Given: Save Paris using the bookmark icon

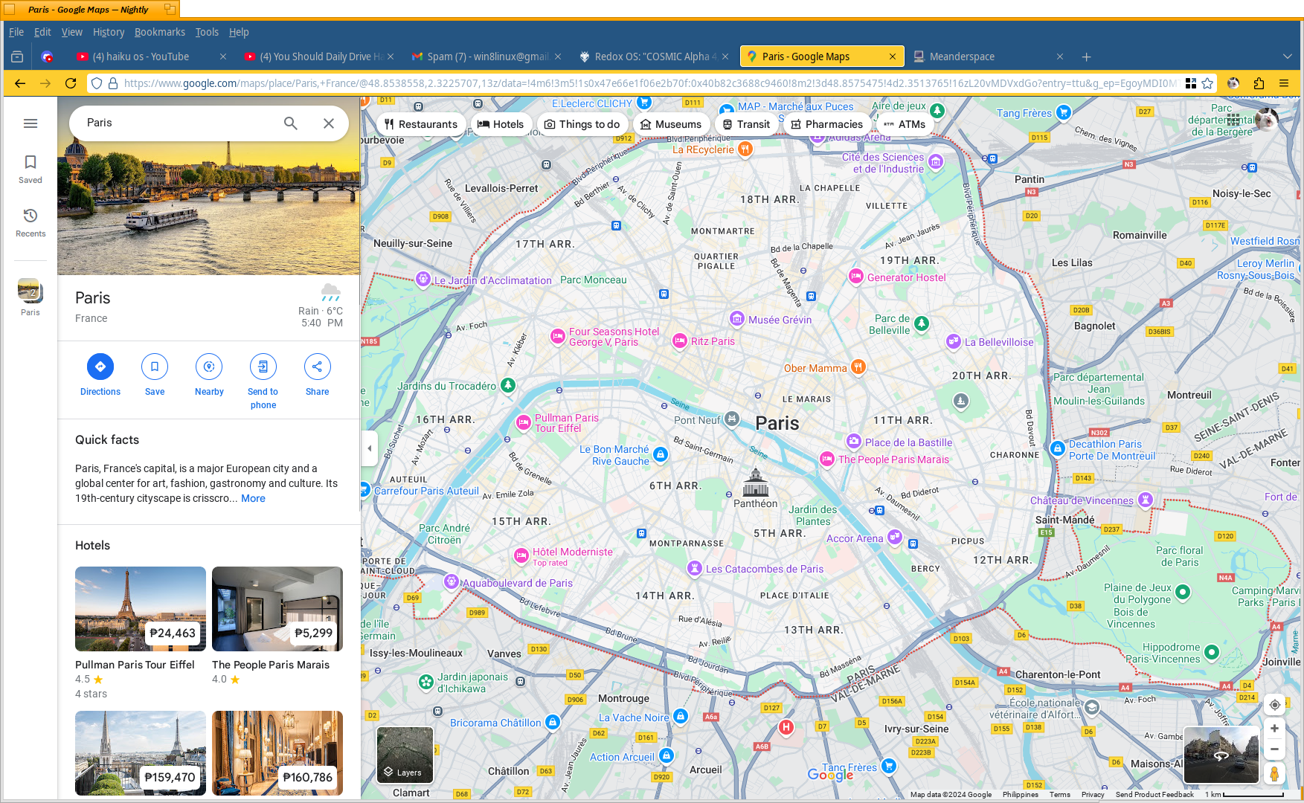Looking at the screenshot, I should coord(155,367).
